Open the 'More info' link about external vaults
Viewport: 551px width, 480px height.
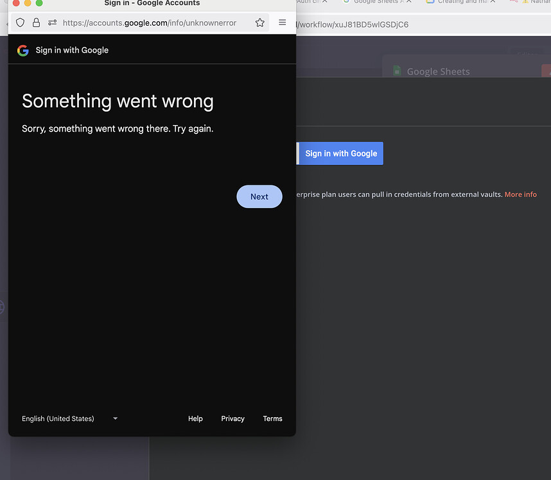pyautogui.click(x=521, y=194)
